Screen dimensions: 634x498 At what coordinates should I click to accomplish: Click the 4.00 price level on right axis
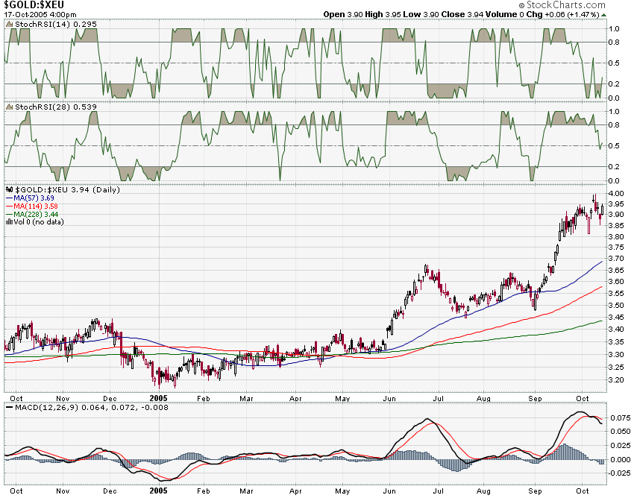[x=616, y=193]
